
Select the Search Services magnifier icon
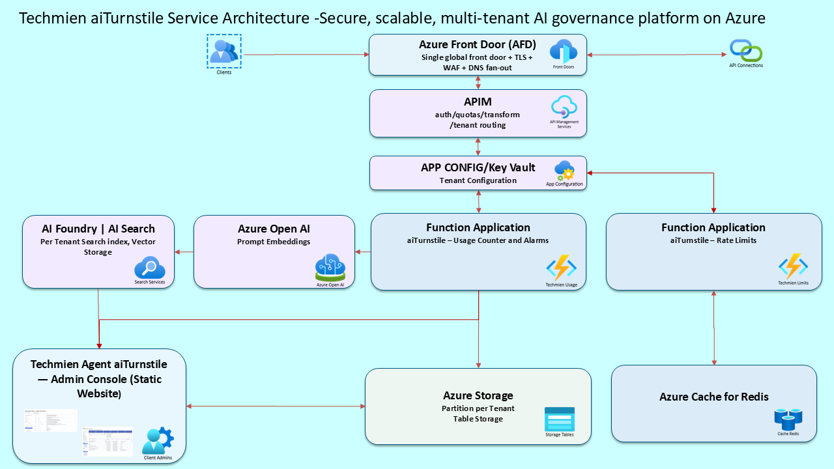[150, 268]
